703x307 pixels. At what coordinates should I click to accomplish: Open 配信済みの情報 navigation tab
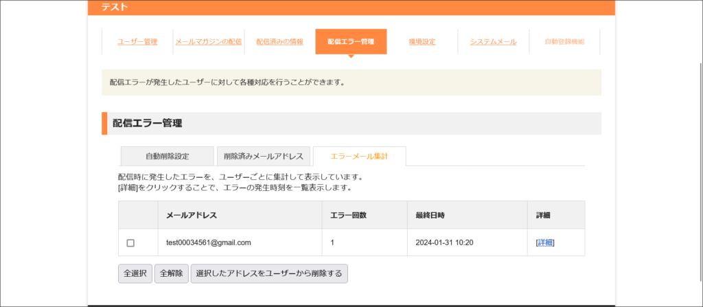click(279, 42)
